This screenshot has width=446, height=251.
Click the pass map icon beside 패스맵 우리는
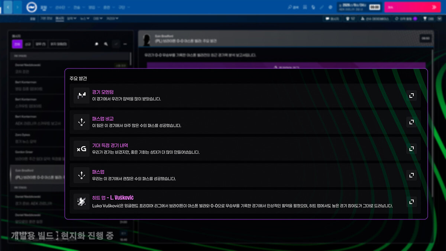[81, 175]
